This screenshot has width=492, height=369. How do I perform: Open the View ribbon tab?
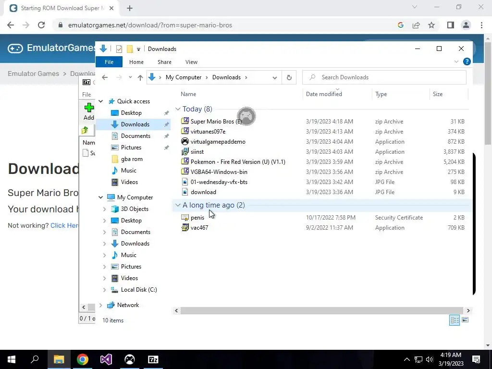click(x=191, y=62)
